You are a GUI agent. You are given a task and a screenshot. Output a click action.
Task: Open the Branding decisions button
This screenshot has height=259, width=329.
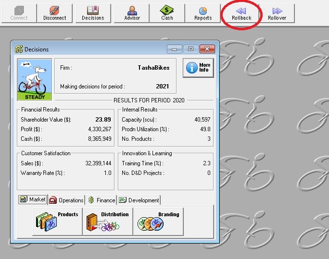tap(158, 220)
